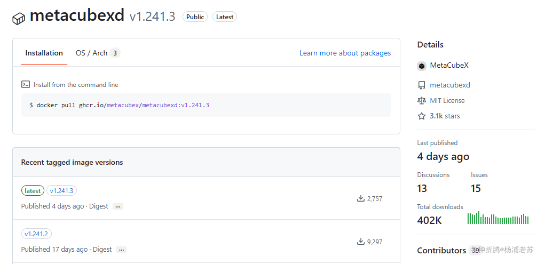This screenshot has height=264, width=545.
Task: Open the MIT License link
Action: tap(447, 101)
